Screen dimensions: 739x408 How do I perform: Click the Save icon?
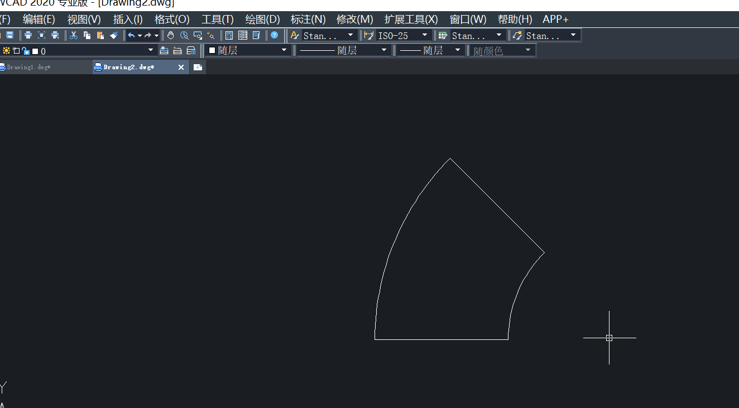tap(9, 35)
